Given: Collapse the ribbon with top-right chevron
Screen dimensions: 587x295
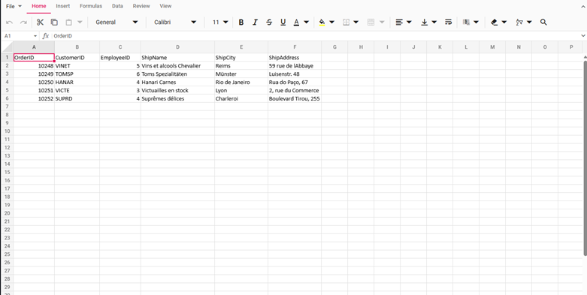Looking at the screenshot, I should (x=583, y=6).
